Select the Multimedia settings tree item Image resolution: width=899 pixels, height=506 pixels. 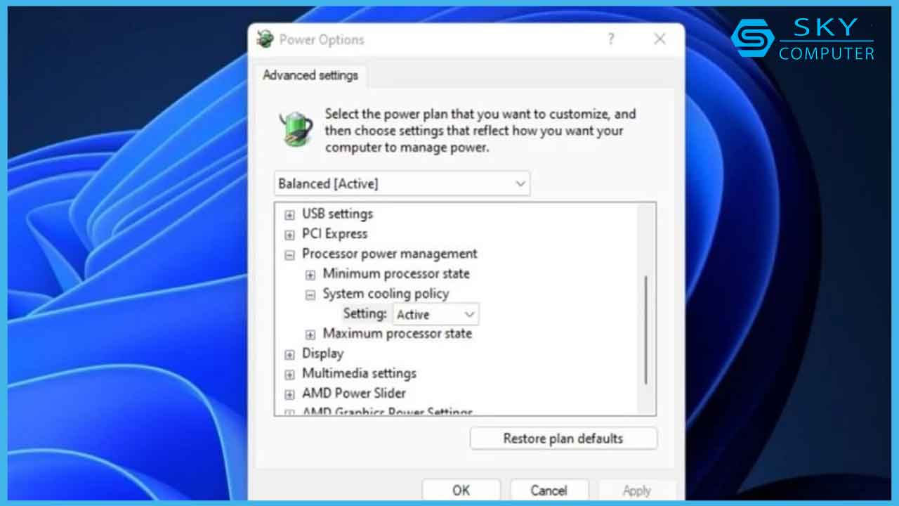tap(359, 373)
